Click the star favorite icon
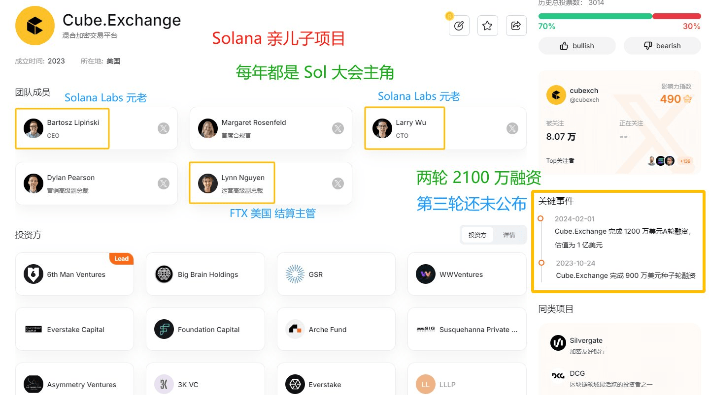 click(x=487, y=26)
